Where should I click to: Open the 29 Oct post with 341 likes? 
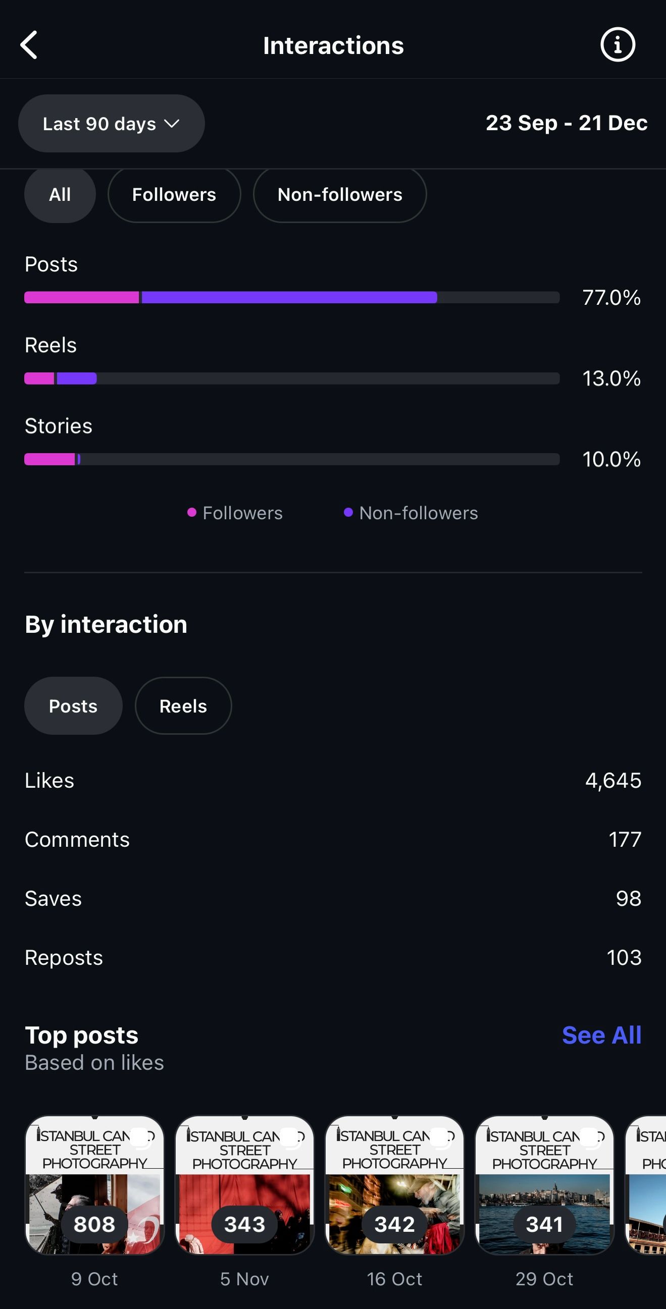[544, 1185]
